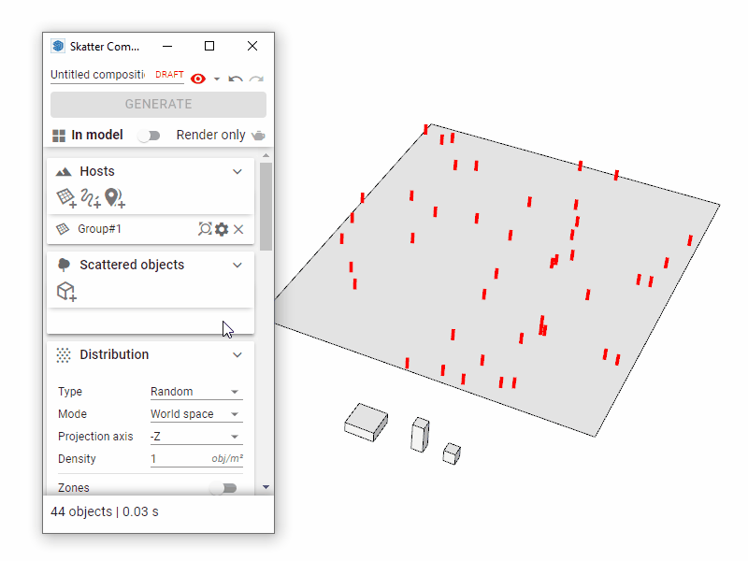The height and width of the screenshot is (561, 748).
Task: Toggle the In model / Render only switch
Action: coord(149,136)
